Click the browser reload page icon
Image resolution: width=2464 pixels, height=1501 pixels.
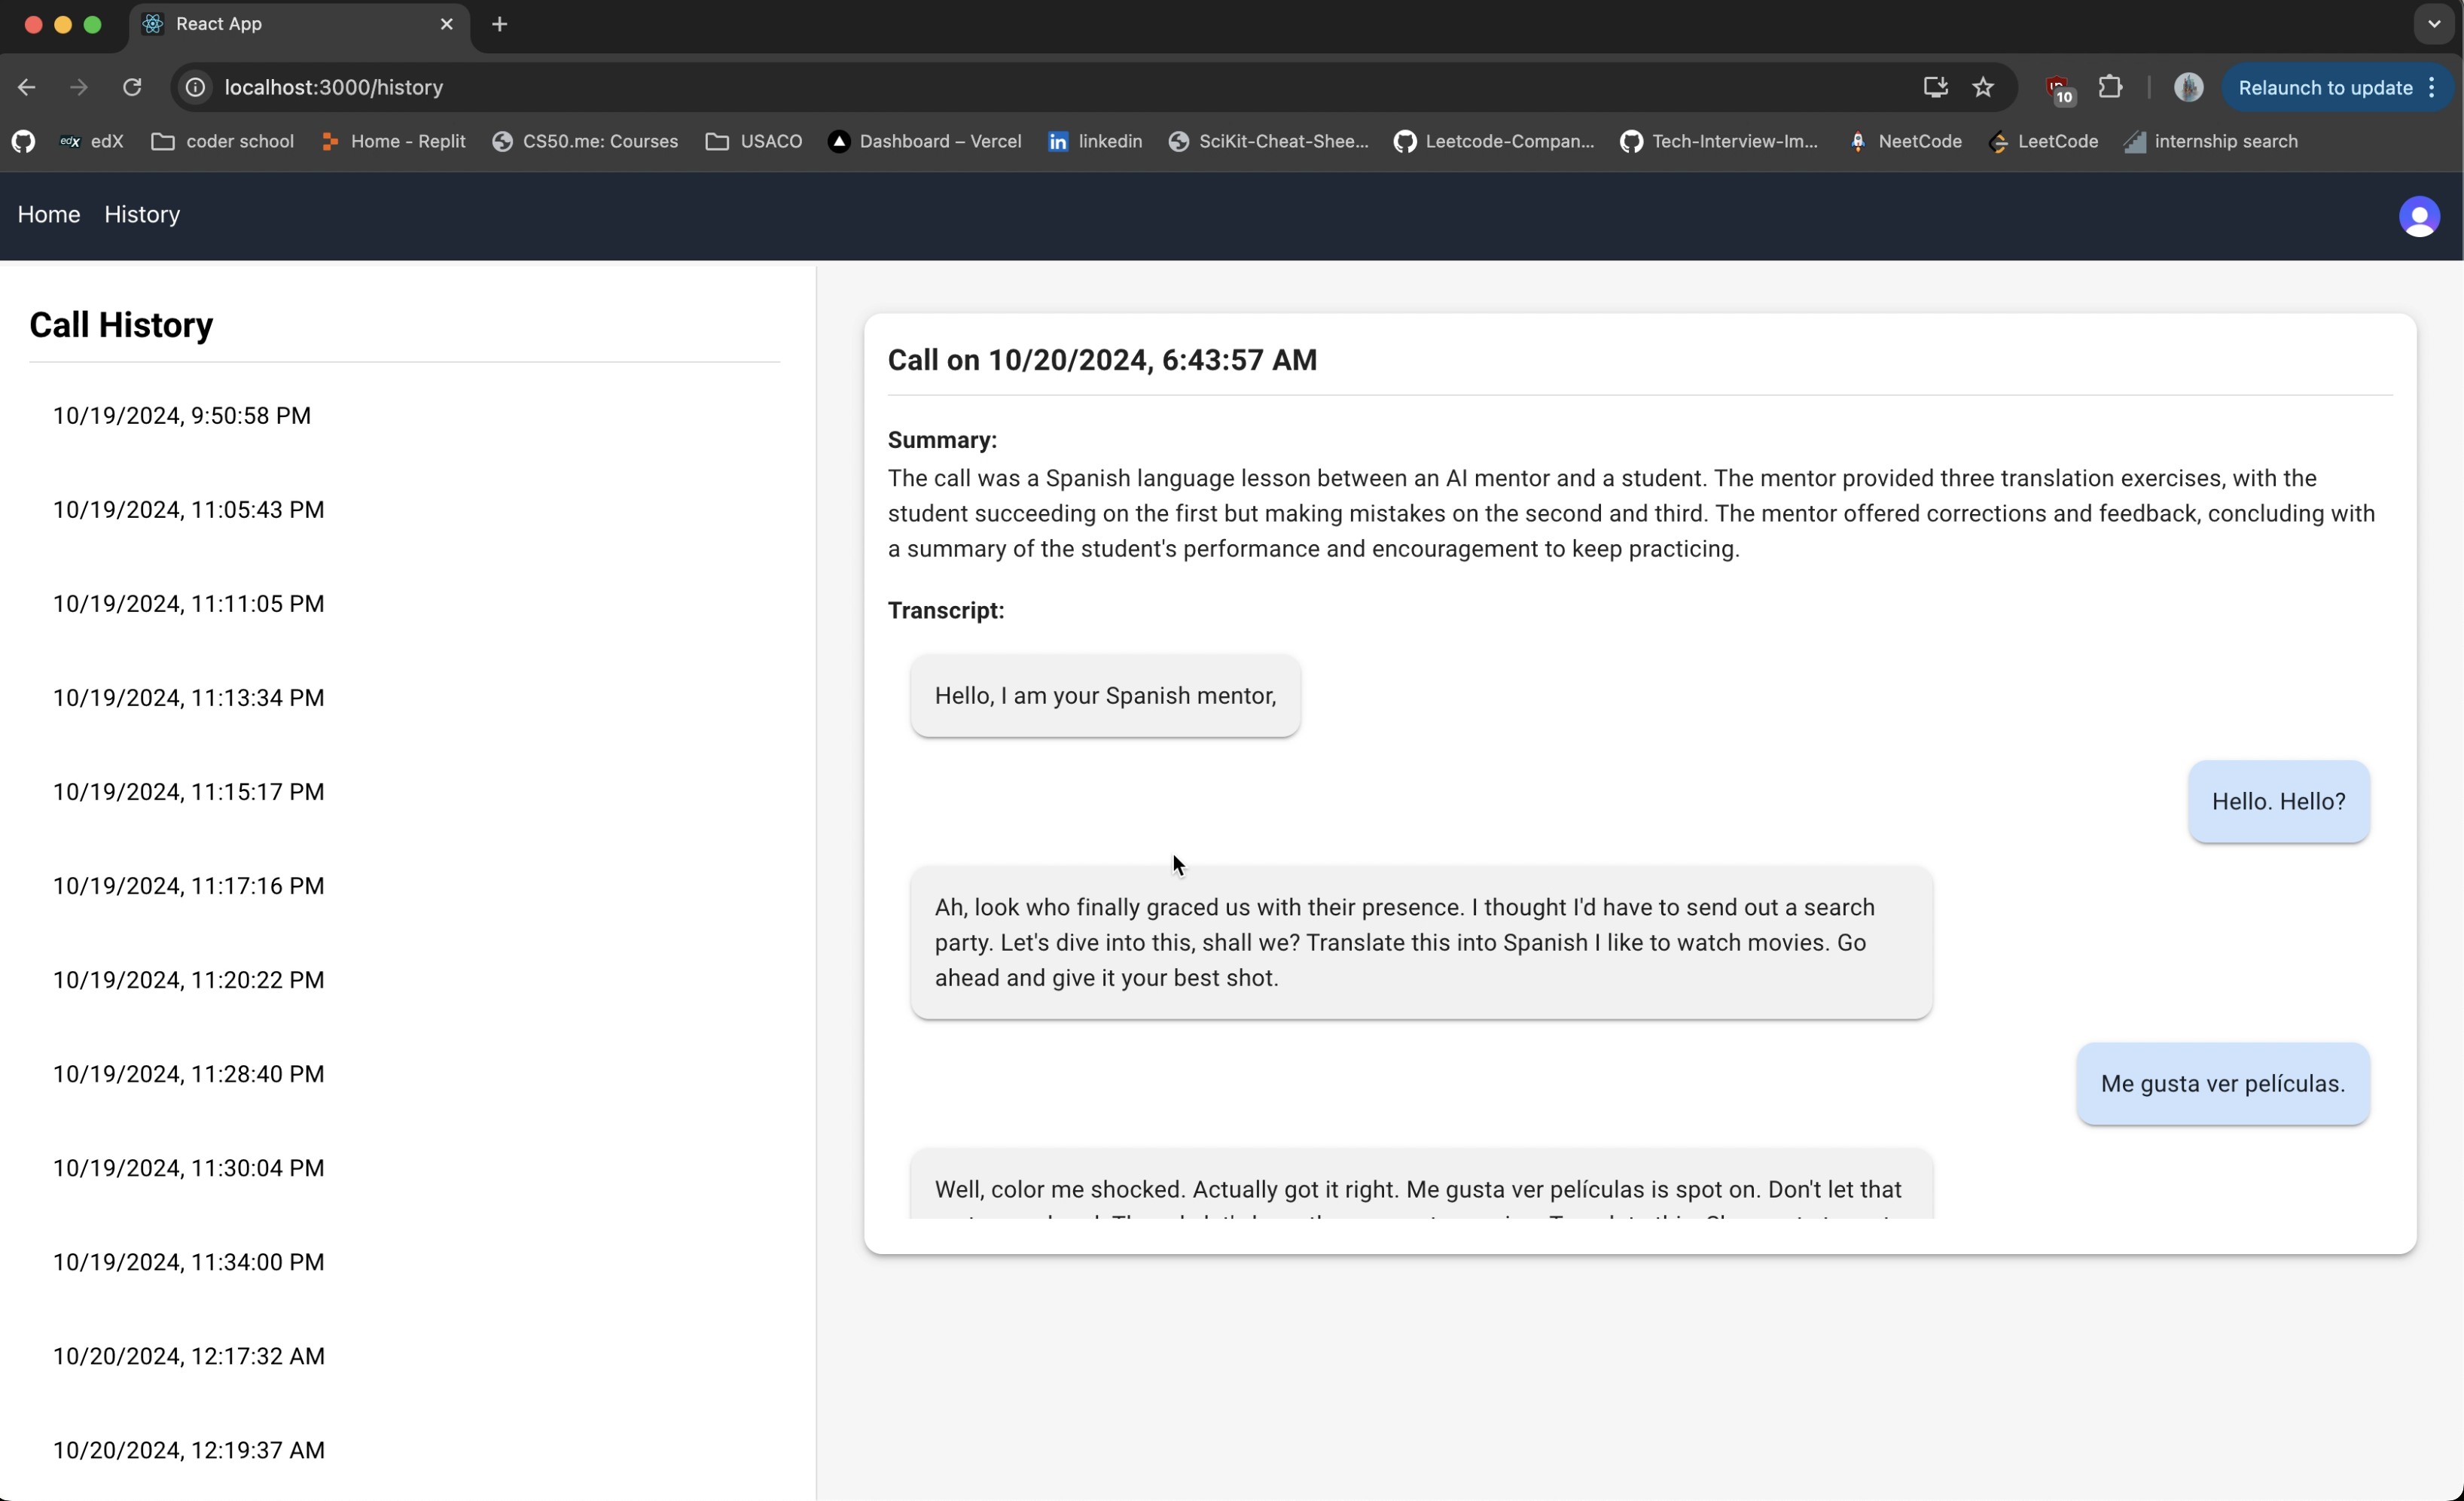click(x=132, y=87)
